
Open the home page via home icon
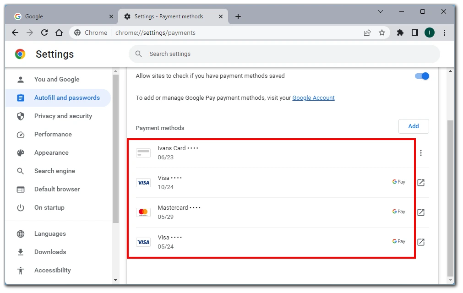(x=59, y=33)
